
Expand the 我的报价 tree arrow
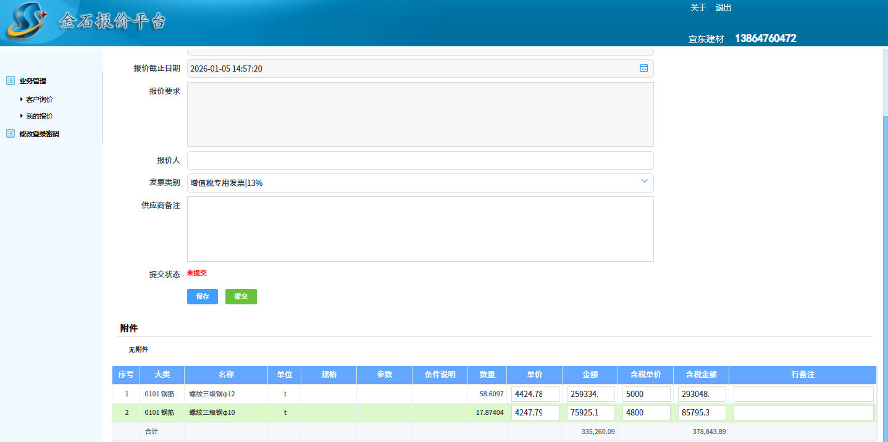tap(22, 115)
